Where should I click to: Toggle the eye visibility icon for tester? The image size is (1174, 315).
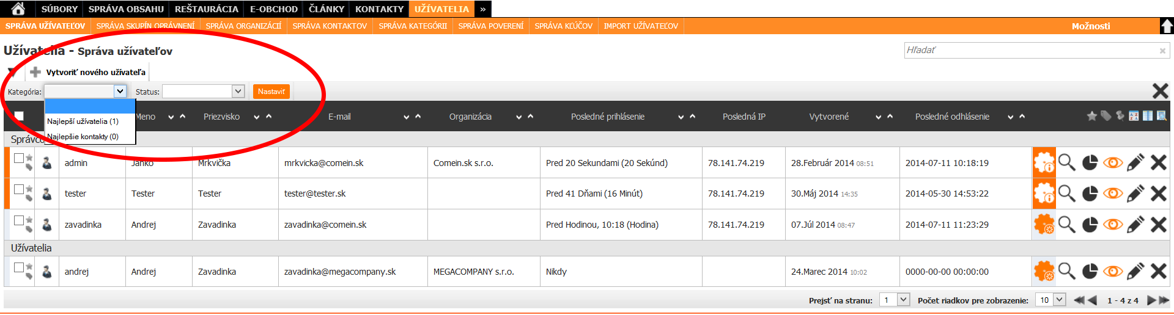1112,194
